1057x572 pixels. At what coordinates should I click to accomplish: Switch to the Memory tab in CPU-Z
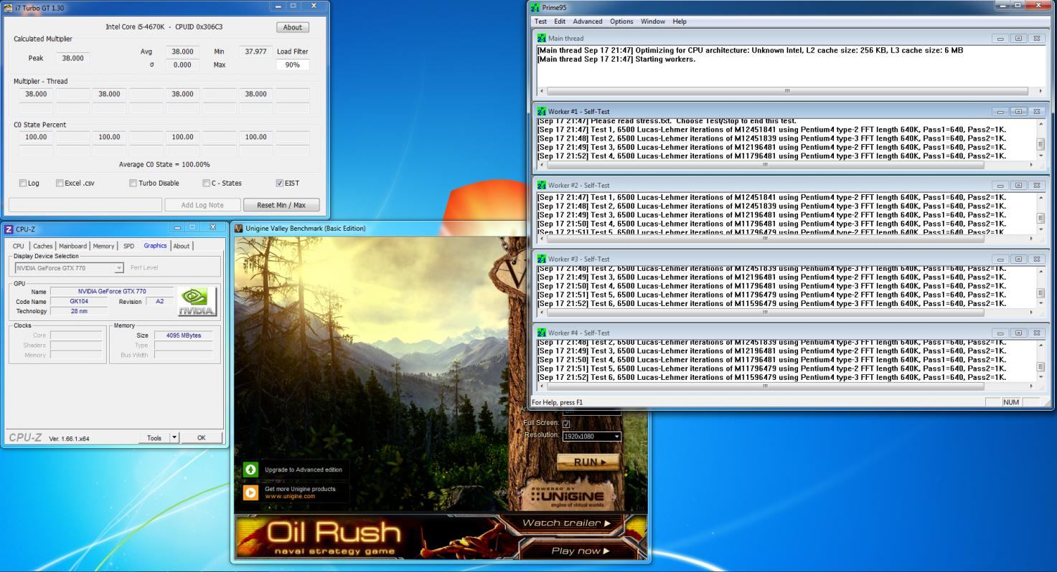103,246
